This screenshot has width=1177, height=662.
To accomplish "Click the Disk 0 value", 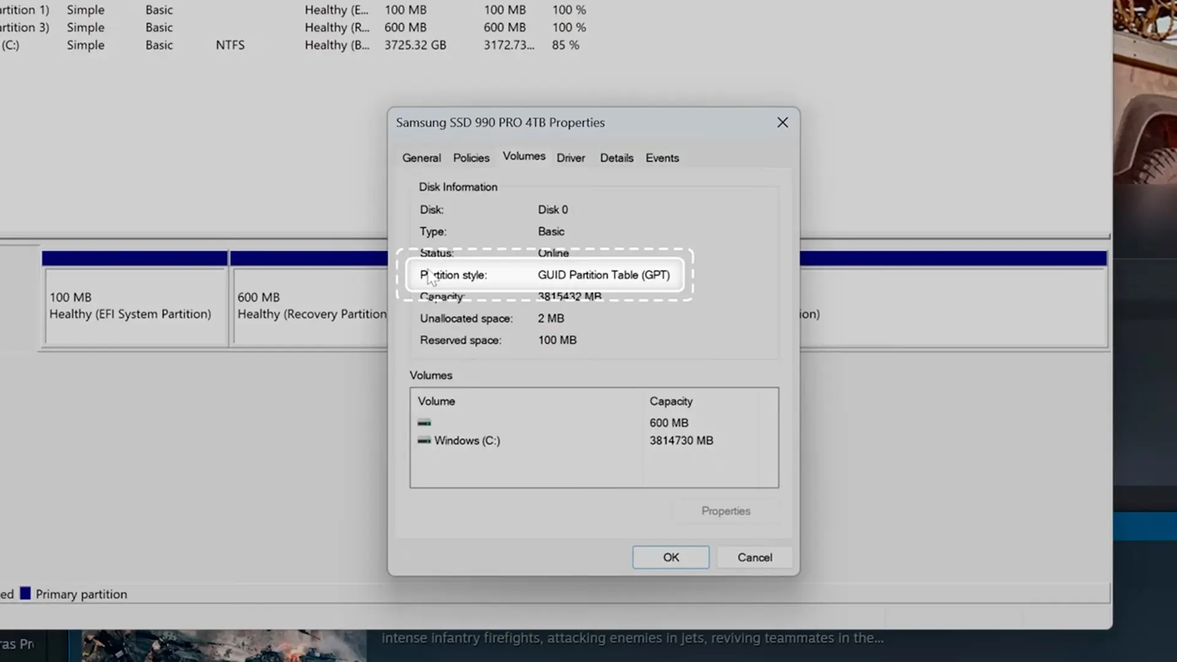I will [553, 210].
